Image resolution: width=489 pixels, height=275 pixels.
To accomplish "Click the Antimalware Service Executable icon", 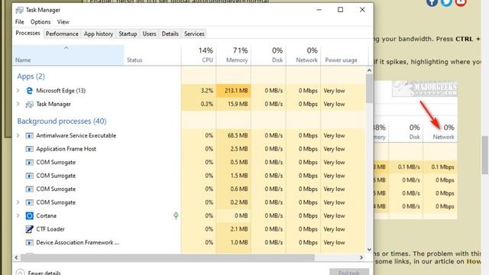I will (29, 136).
